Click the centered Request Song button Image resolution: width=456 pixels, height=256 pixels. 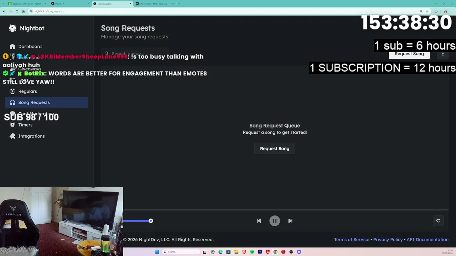(275, 149)
